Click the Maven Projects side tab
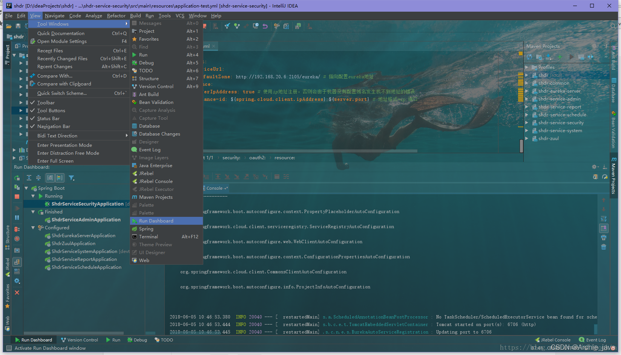Viewport: 621px width, 355px height. coord(614,175)
